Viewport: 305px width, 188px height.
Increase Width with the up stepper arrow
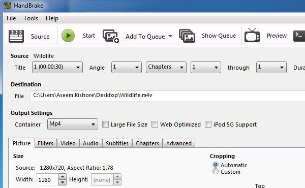pyautogui.click(x=63, y=176)
